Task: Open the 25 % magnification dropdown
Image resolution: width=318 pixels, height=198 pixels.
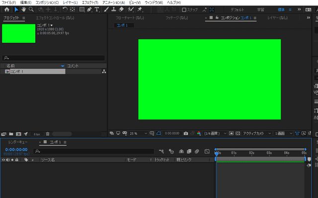Action: tap(138, 133)
